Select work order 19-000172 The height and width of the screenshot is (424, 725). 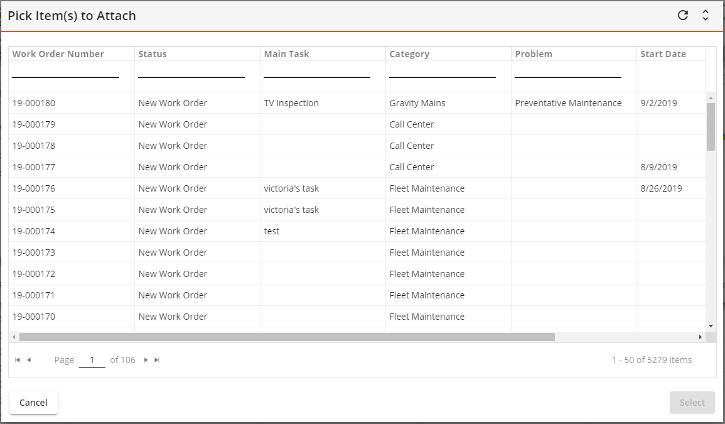[34, 274]
